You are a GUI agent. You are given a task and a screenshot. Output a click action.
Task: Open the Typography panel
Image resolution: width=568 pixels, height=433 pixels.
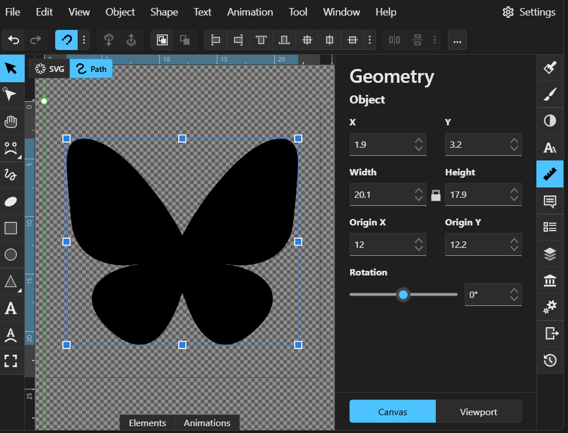[550, 148]
